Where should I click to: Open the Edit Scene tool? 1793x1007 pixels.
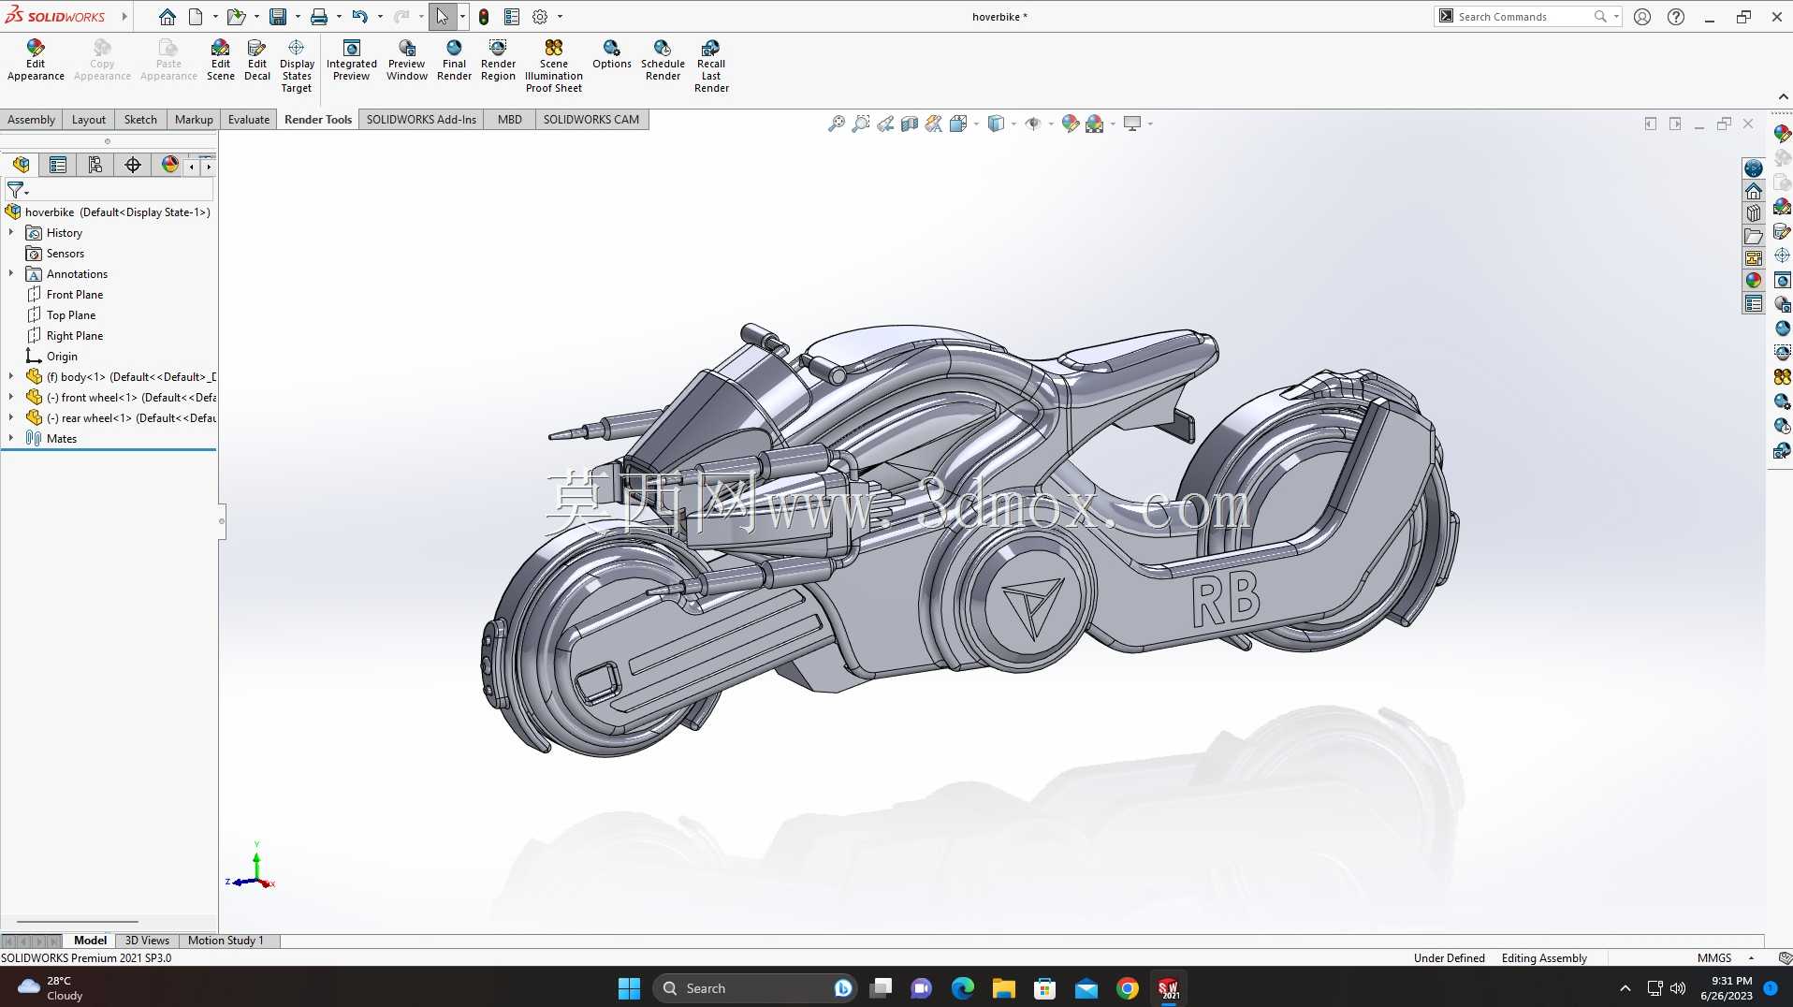pos(221,61)
